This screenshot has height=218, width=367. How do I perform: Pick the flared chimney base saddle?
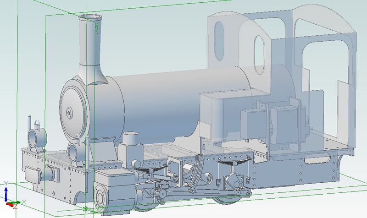point(94,75)
